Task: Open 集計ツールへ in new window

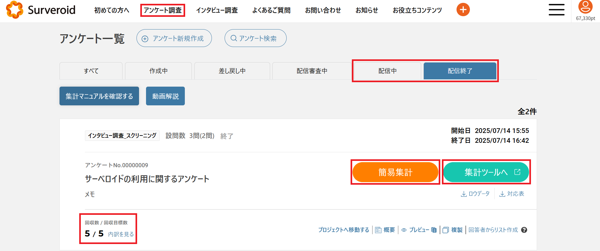Action: tap(486, 172)
